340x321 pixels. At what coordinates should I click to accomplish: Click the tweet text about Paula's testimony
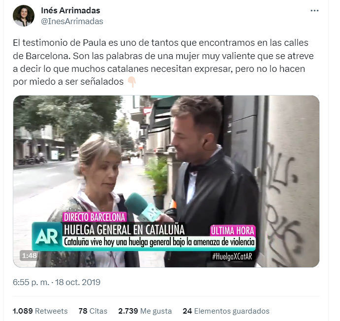point(163,63)
